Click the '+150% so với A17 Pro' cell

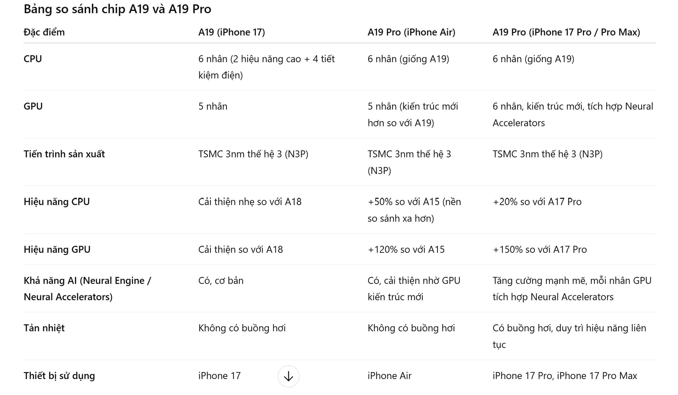pos(540,249)
